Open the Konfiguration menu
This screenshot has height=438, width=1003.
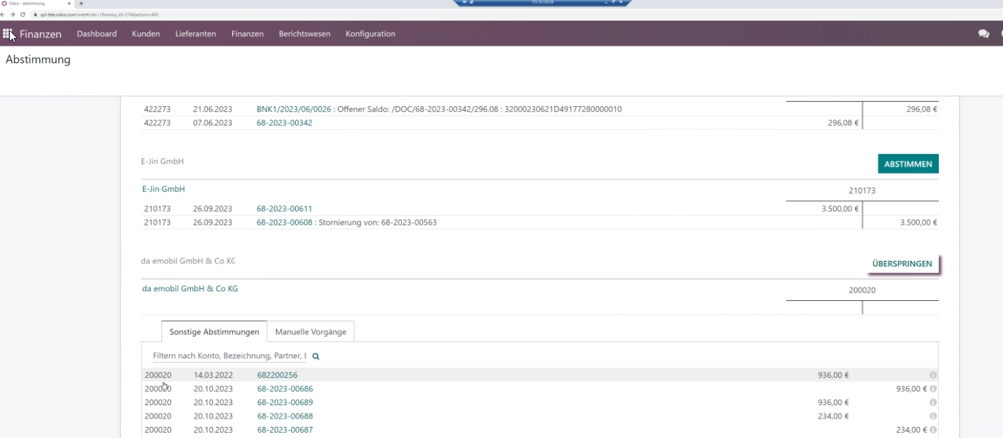[x=370, y=34]
